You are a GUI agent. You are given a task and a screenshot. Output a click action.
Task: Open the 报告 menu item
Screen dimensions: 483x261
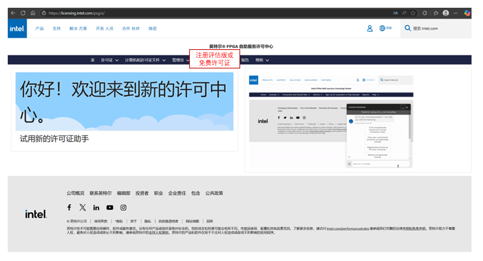245,60
